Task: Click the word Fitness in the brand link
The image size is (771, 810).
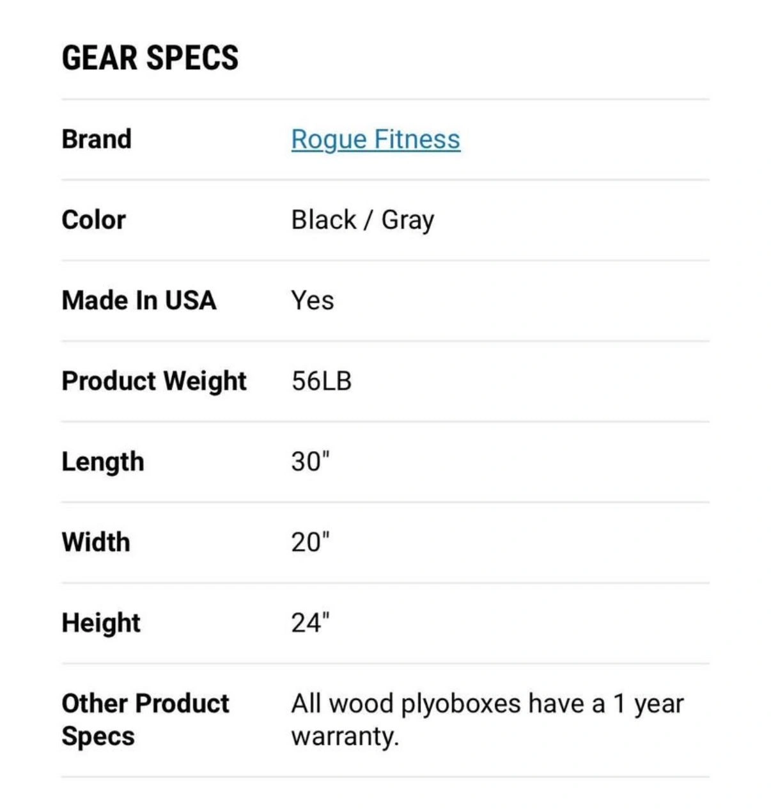Action: pos(417,139)
